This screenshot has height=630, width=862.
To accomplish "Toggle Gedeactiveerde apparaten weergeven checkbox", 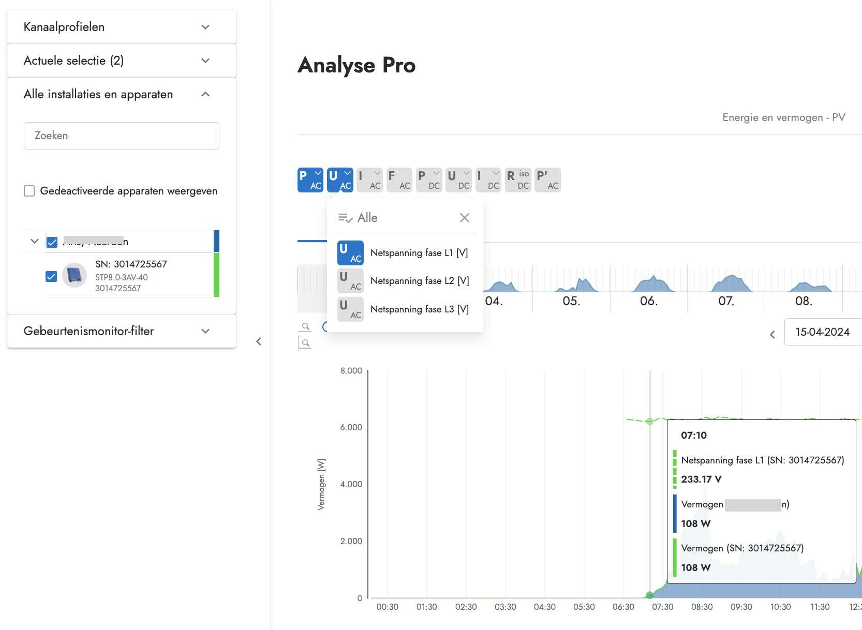I will 29,191.
